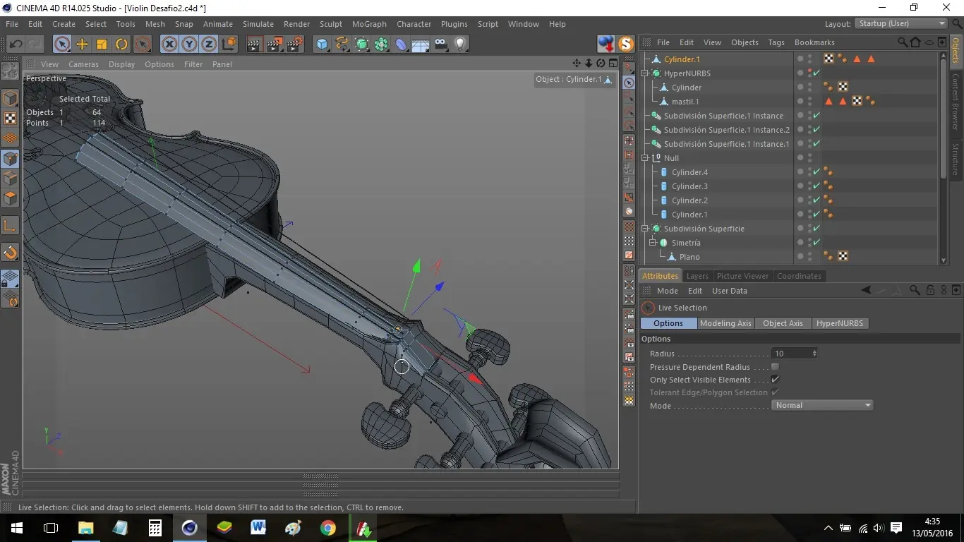
Task: Toggle Cylinder.4 enable checkmark
Action: [x=817, y=172]
